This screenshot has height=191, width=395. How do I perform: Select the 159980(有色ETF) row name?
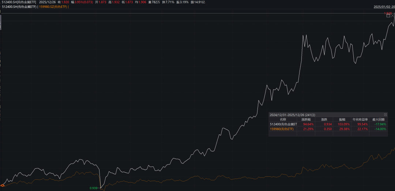[x=282, y=129]
